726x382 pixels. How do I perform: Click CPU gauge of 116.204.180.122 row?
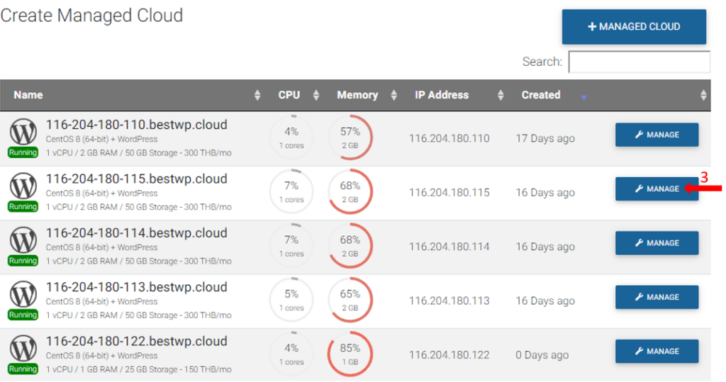click(x=291, y=354)
